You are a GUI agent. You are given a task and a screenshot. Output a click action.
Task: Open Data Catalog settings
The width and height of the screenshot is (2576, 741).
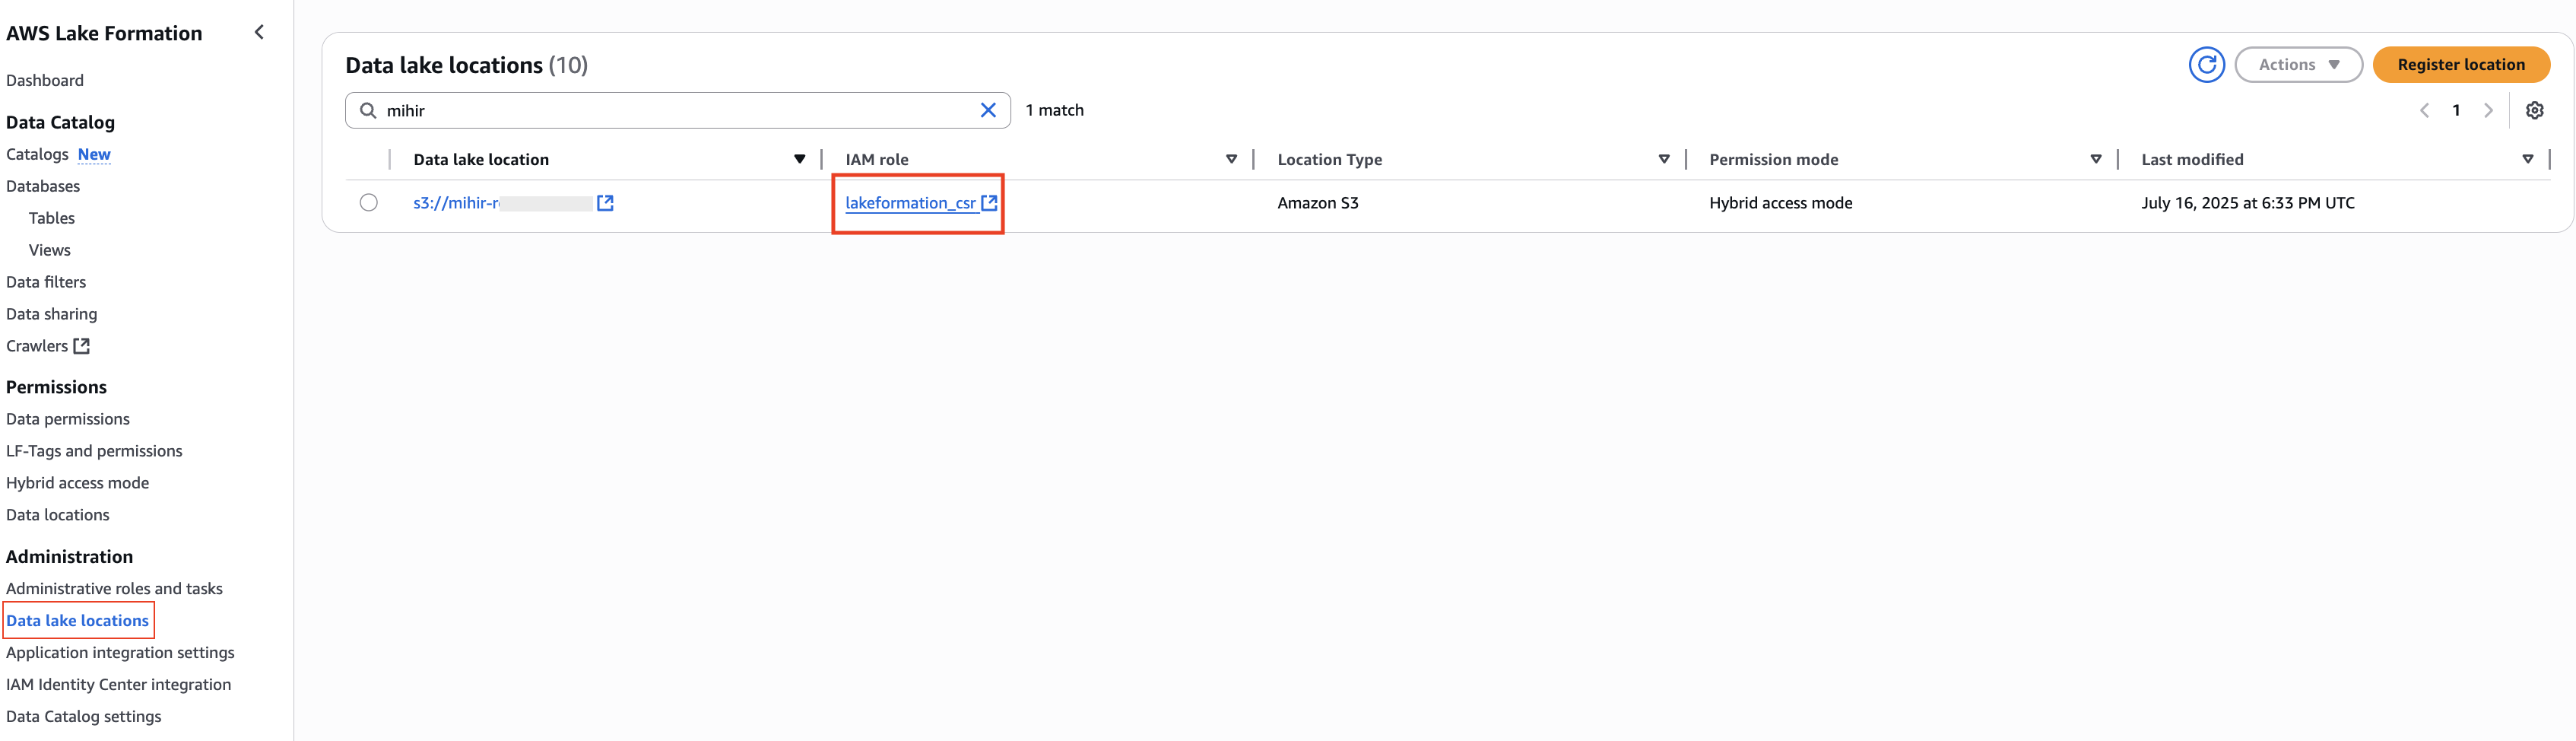tap(83, 717)
